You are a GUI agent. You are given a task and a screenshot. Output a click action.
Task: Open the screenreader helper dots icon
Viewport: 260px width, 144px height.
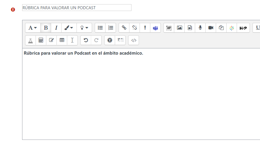point(120,40)
